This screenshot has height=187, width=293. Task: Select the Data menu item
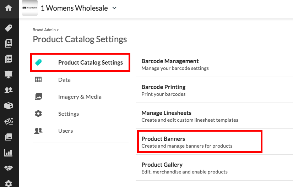64,80
